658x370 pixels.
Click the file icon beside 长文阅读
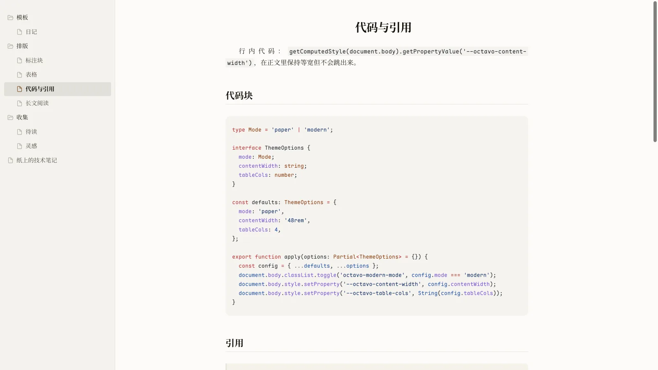tap(19, 103)
